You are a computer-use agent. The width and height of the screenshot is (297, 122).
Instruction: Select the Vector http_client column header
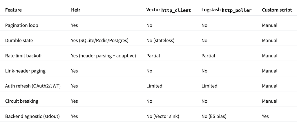coord(169,10)
